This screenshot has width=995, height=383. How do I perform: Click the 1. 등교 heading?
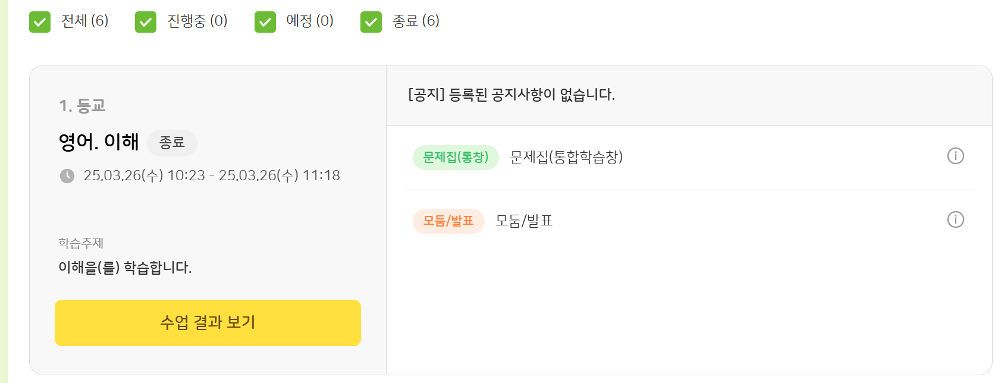[83, 106]
